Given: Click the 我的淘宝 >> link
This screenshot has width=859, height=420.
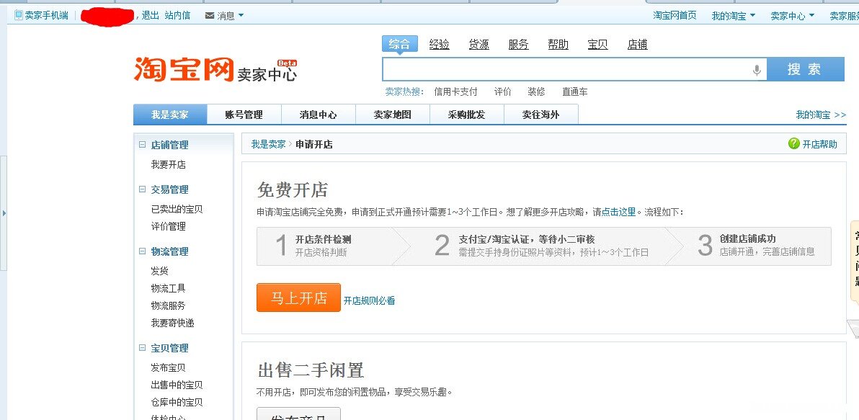Looking at the screenshot, I should click(821, 115).
